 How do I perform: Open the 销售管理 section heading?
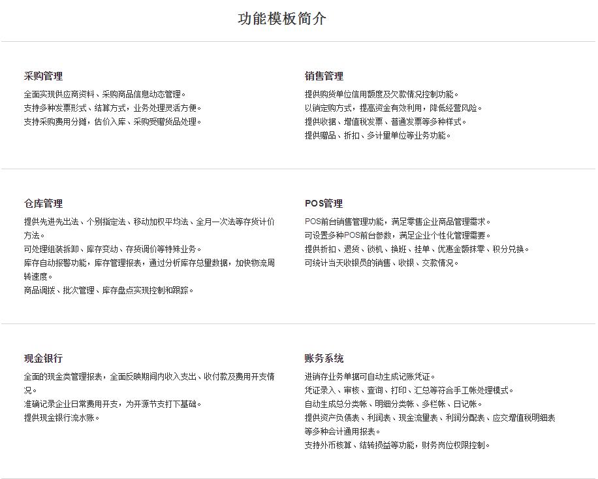coord(324,76)
